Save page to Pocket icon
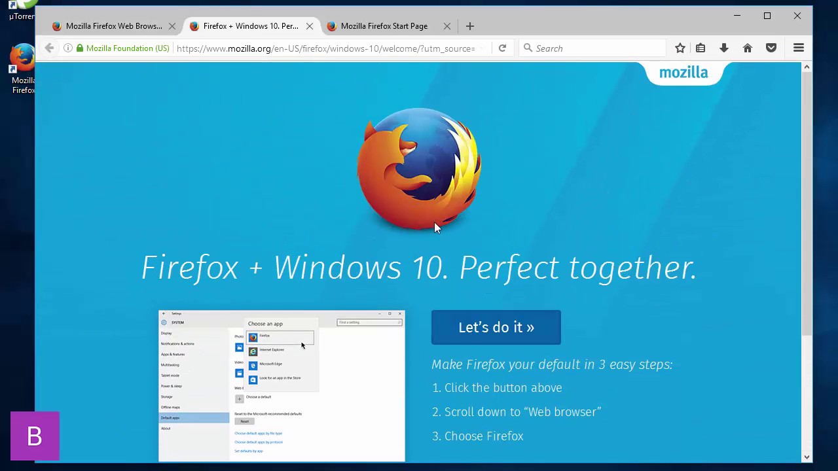The width and height of the screenshot is (838, 471). pyautogui.click(x=771, y=48)
